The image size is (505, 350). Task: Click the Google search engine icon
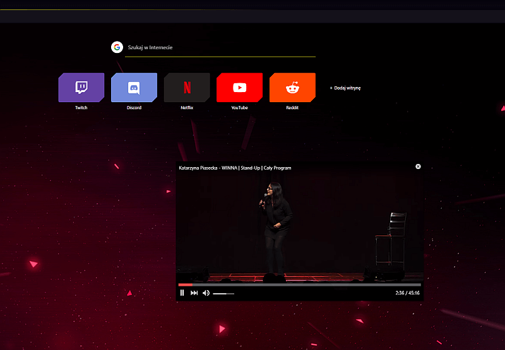[x=117, y=47]
